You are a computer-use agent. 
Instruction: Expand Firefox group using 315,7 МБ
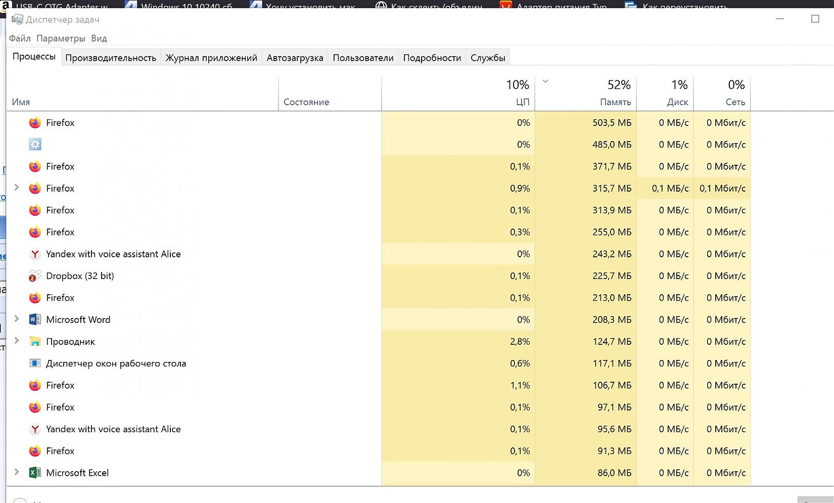tap(17, 188)
